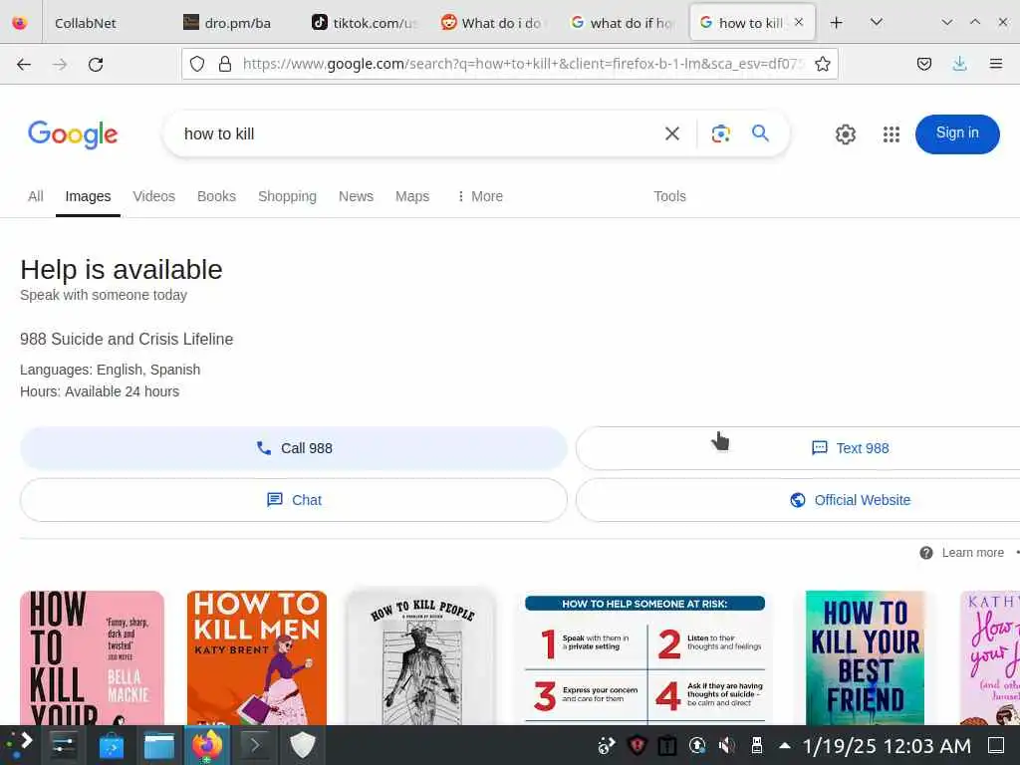Click the Text 988 button
1020x765 pixels.
coord(798,448)
